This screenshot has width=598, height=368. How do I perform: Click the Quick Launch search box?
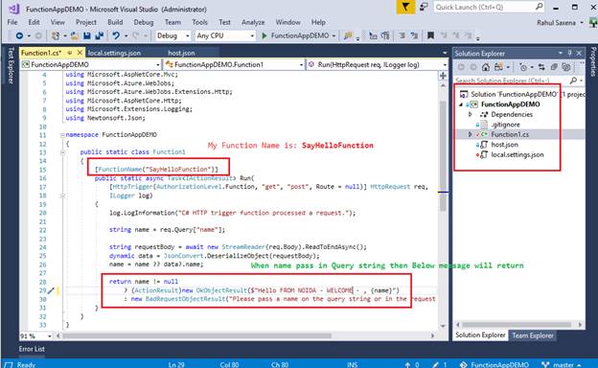(x=490, y=7)
